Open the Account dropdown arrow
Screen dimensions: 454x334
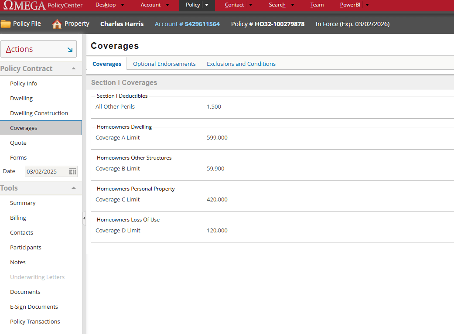coord(167,5)
